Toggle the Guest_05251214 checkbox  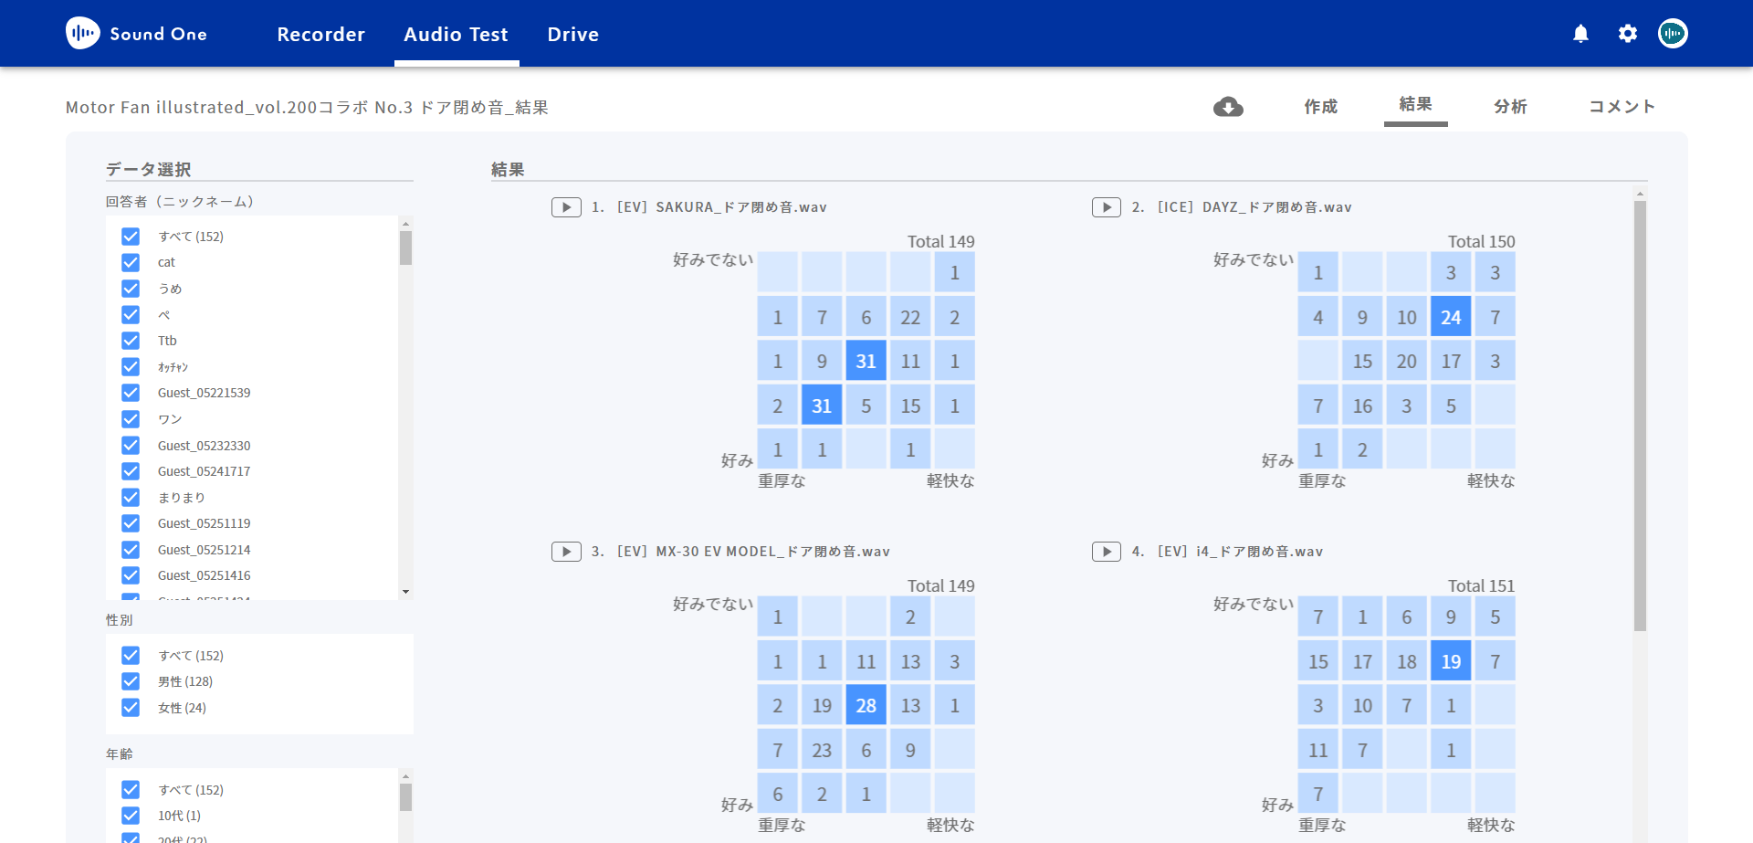pos(131,550)
